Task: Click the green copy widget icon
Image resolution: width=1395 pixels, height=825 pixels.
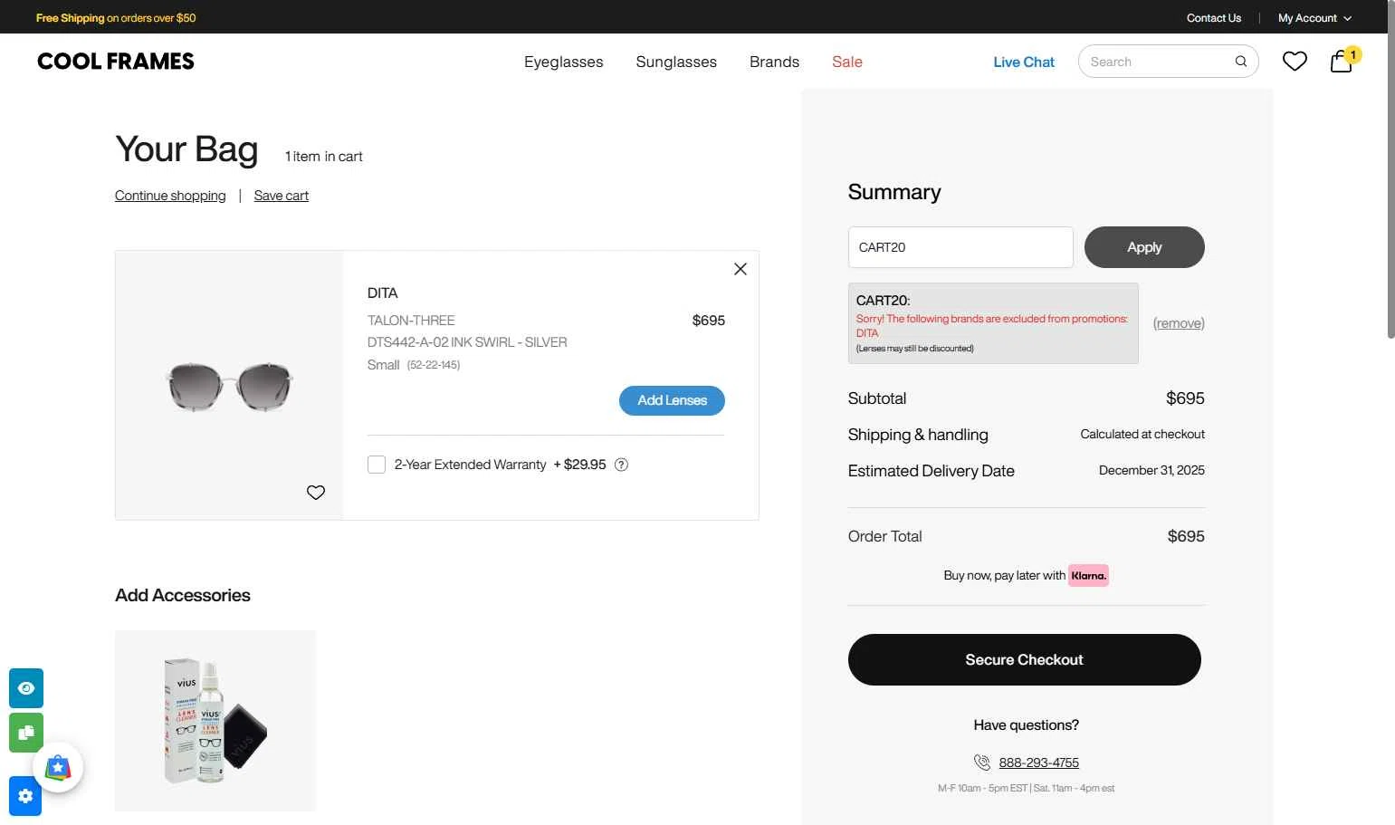Action: coord(26,733)
